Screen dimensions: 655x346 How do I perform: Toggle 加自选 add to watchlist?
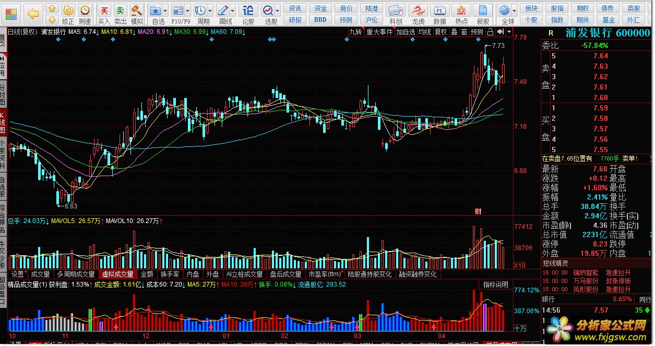tap(406, 32)
